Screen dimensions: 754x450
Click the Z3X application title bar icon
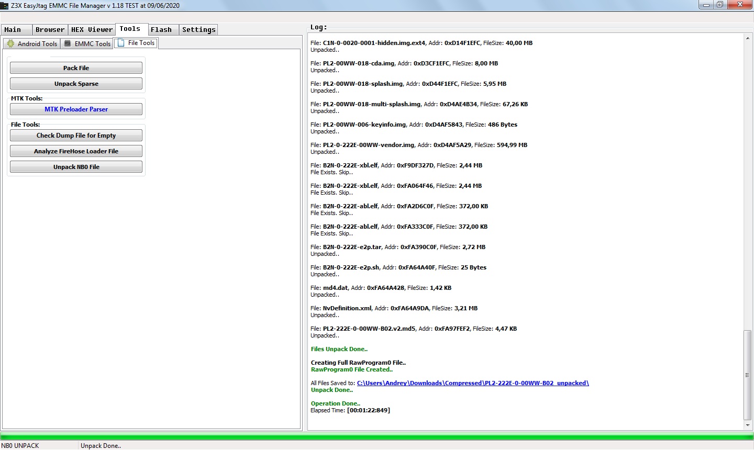pos(5,5)
